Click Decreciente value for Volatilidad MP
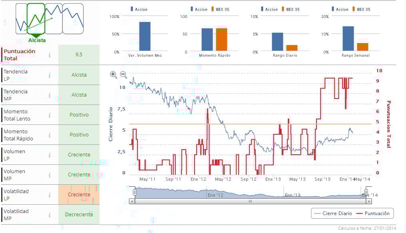The width and height of the screenshot is (406, 233). (79, 214)
